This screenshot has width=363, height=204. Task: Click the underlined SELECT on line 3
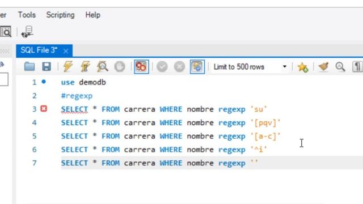[x=74, y=109]
